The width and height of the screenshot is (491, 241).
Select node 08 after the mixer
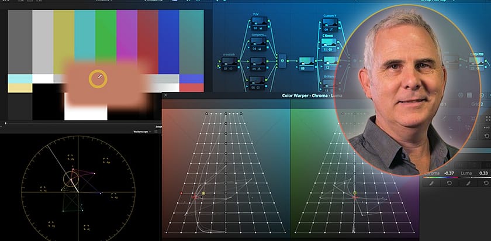[x=306, y=64]
